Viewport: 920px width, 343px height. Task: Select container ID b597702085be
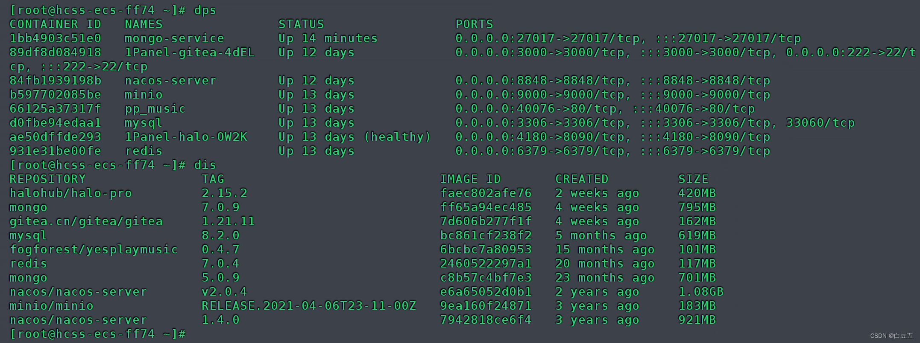coord(56,95)
